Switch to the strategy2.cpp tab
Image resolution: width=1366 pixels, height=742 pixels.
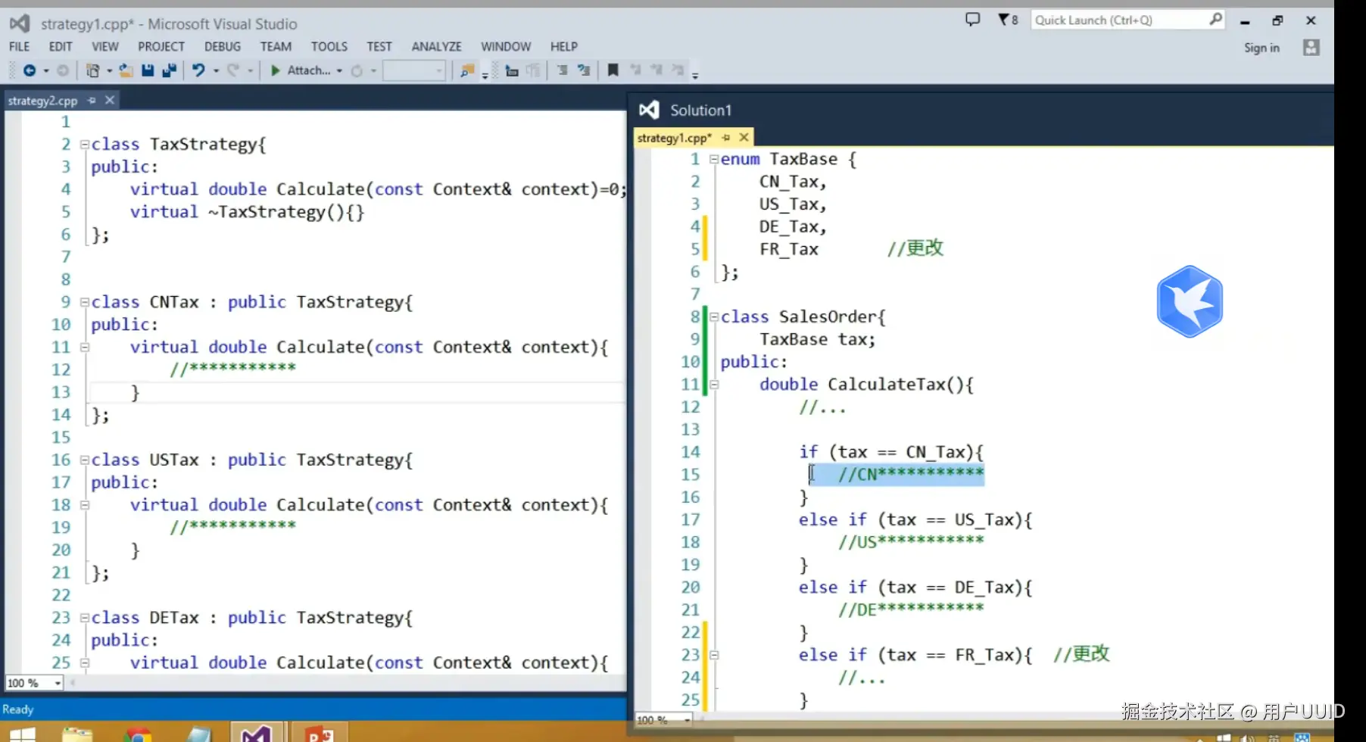42,100
